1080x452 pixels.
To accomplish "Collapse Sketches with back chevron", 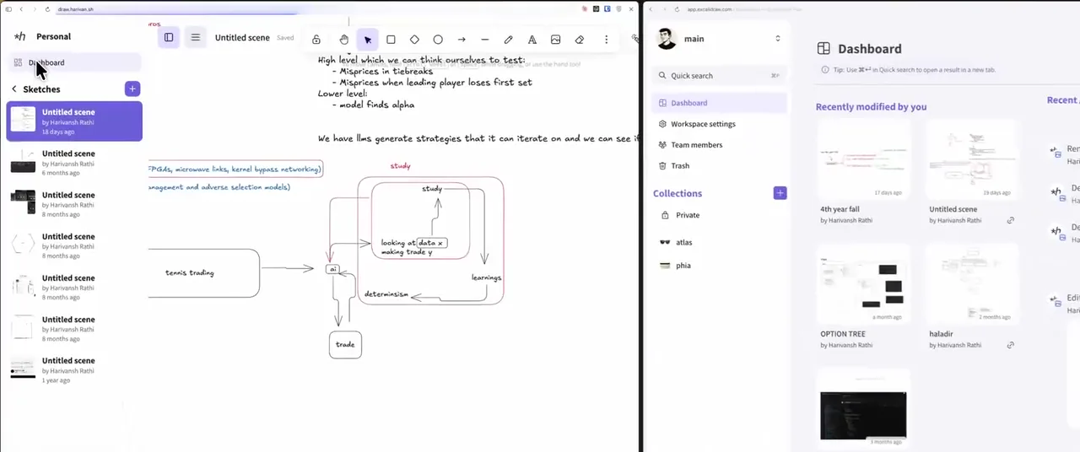I will pos(14,89).
